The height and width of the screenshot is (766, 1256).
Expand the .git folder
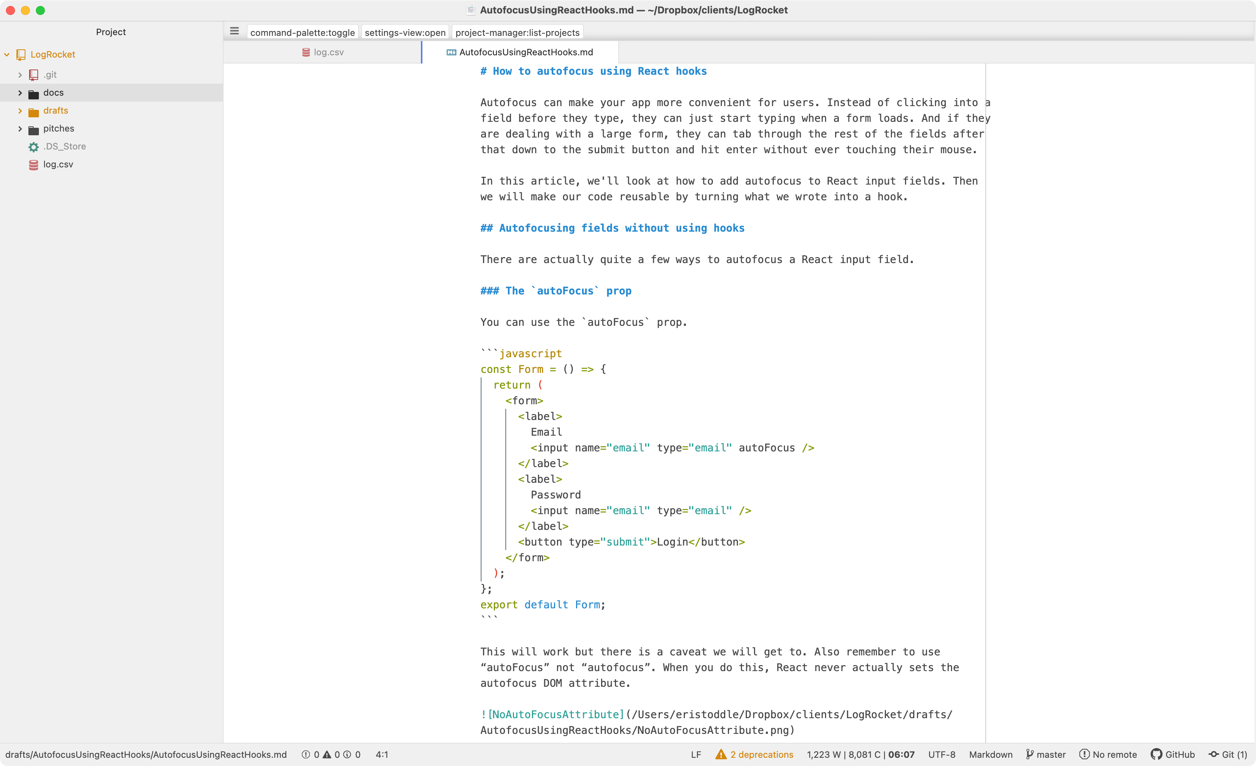[20, 75]
